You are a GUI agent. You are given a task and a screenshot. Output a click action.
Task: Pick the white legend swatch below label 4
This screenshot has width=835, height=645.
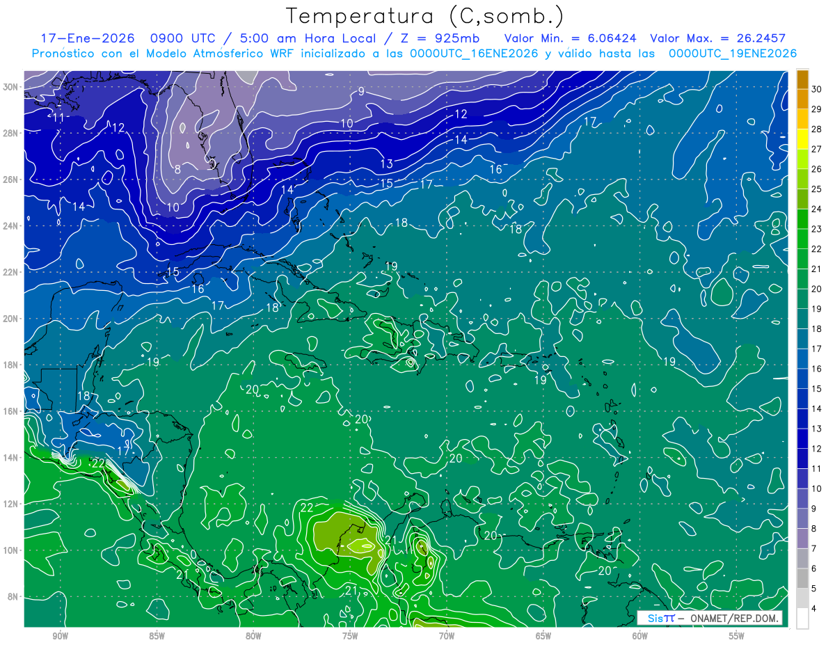click(x=802, y=619)
